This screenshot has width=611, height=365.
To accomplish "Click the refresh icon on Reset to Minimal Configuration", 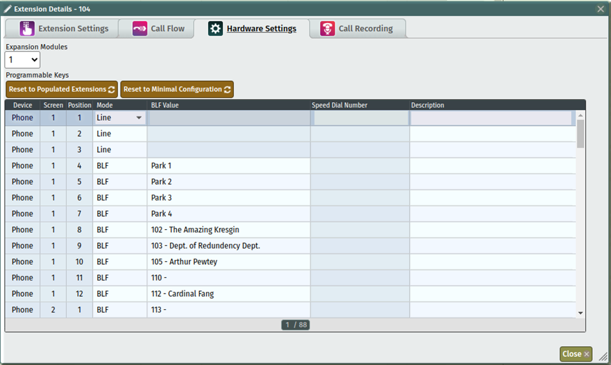I will coord(227,90).
